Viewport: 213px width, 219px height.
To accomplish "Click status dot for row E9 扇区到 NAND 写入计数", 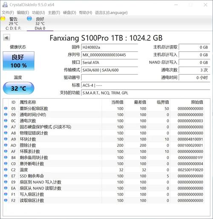I will pyautogui.click(x=6, y=182).
